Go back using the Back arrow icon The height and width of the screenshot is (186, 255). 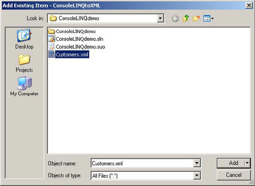coord(175,18)
